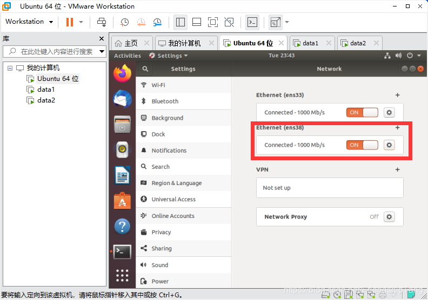This screenshot has height=300, width=428.
Task: Select Dock in settings sidebar
Action: click(x=183, y=134)
